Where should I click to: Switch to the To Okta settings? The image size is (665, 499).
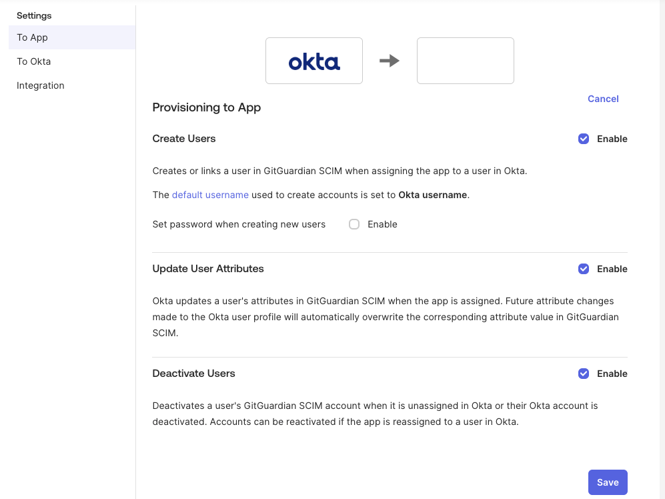pos(33,61)
